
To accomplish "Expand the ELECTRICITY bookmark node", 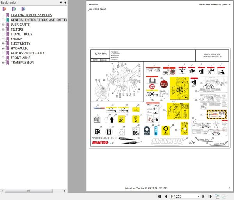I will [x=3, y=43].
